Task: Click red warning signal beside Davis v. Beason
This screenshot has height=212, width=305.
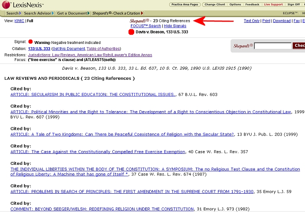Action: (x=131, y=32)
